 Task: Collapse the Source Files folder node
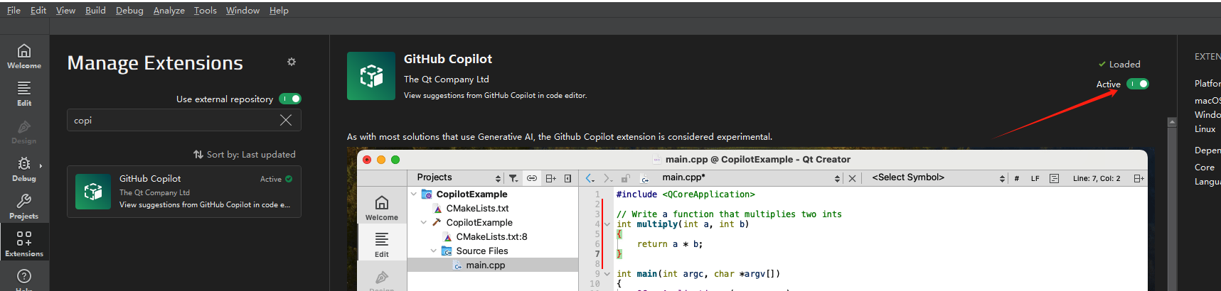pyautogui.click(x=434, y=251)
